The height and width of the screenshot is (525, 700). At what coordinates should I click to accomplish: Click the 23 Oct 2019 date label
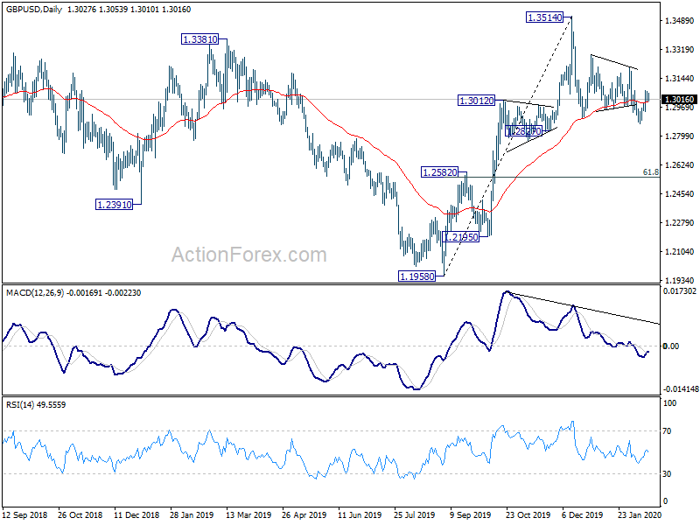tap(528, 515)
